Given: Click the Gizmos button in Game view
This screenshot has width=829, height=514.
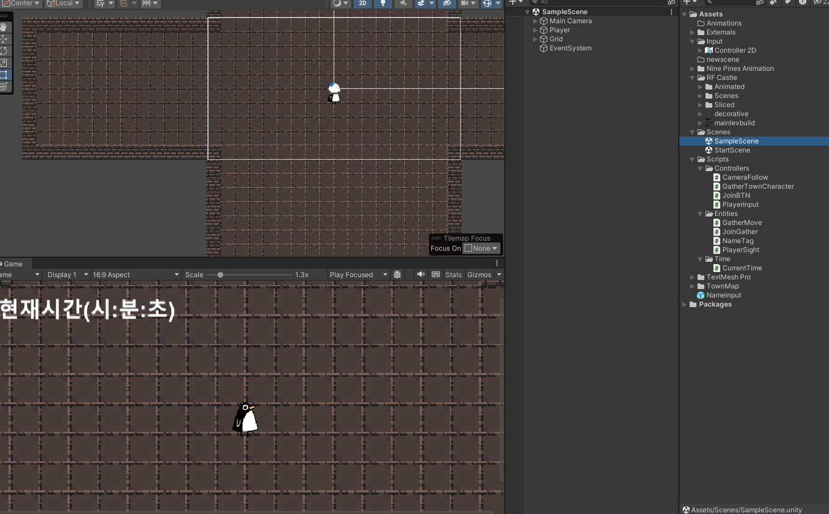Looking at the screenshot, I should coord(479,275).
